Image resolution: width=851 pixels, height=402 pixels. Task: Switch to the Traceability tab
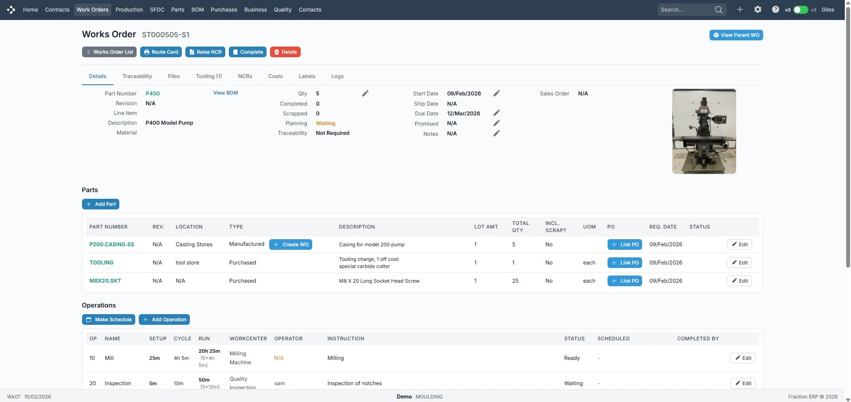(x=137, y=76)
